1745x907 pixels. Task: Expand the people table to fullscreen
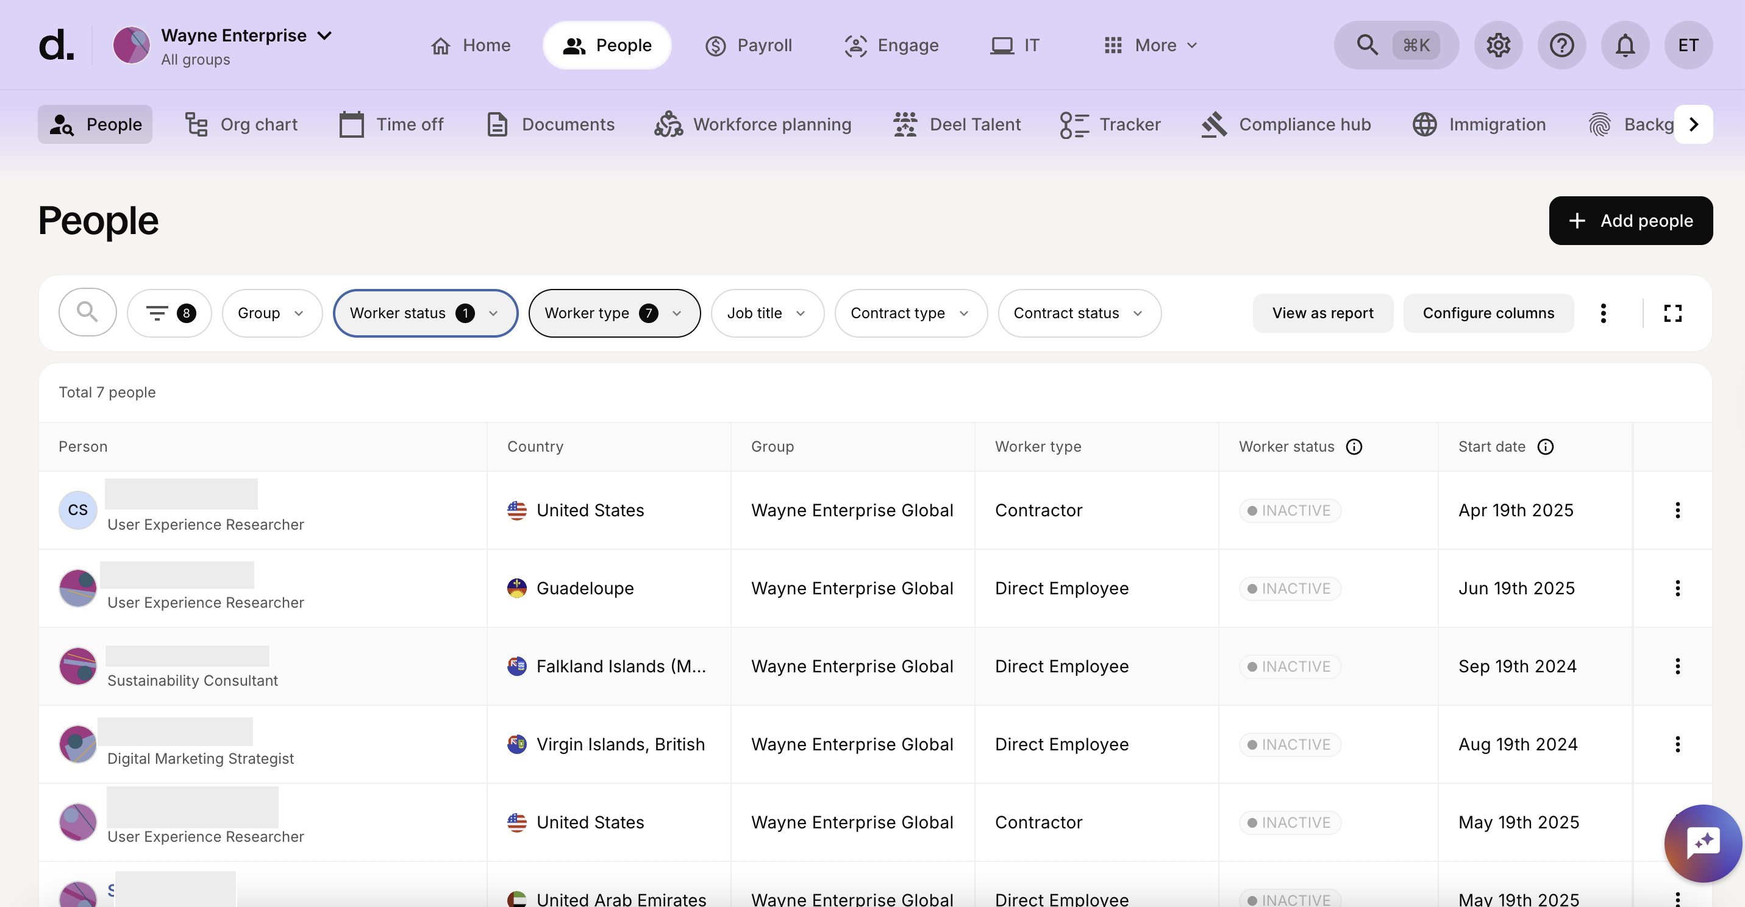pyautogui.click(x=1672, y=312)
